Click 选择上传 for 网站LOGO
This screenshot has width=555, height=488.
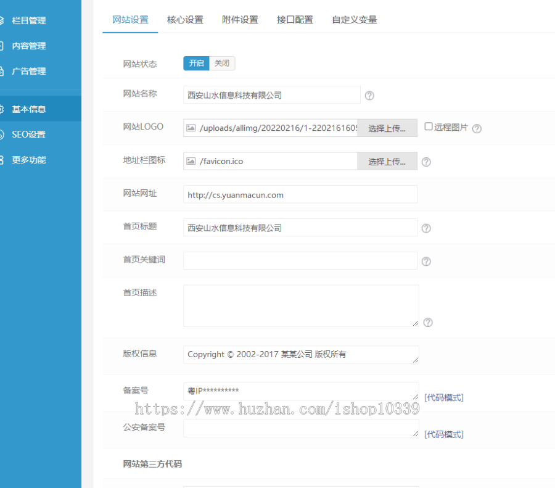click(x=387, y=128)
